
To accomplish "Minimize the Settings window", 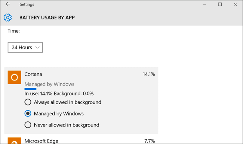I will [x=204, y=4].
